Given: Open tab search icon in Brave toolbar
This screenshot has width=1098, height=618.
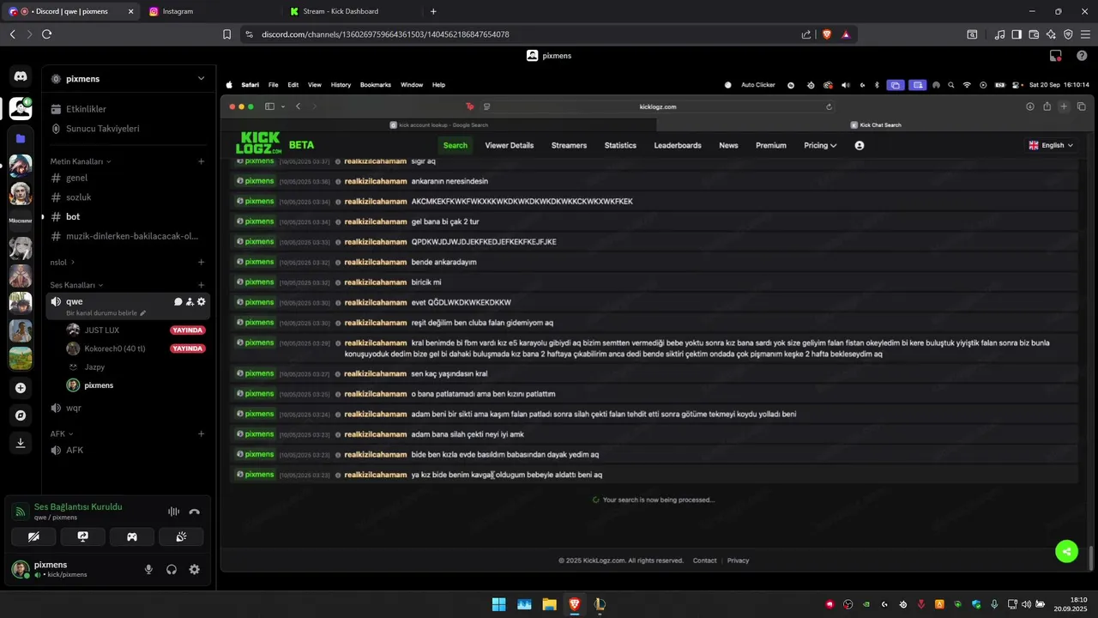Looking at the screenshot, I should pos(972,34).
